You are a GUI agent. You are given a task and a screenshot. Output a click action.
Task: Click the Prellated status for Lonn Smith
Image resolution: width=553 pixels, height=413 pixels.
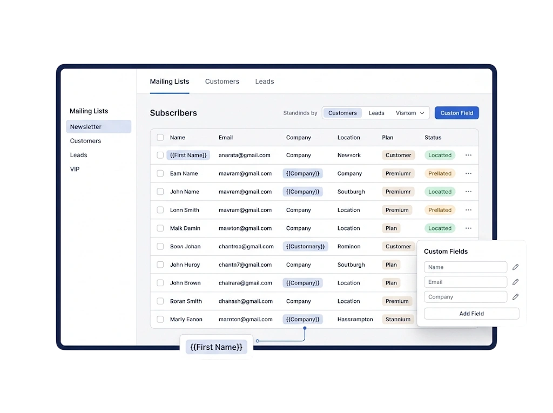click(x=440, y=210)
